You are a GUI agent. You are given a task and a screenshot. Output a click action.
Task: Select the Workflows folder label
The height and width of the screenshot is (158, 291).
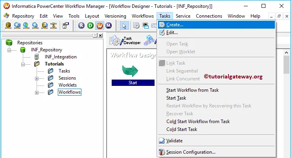pyautogui.click(x=70, y=92)
